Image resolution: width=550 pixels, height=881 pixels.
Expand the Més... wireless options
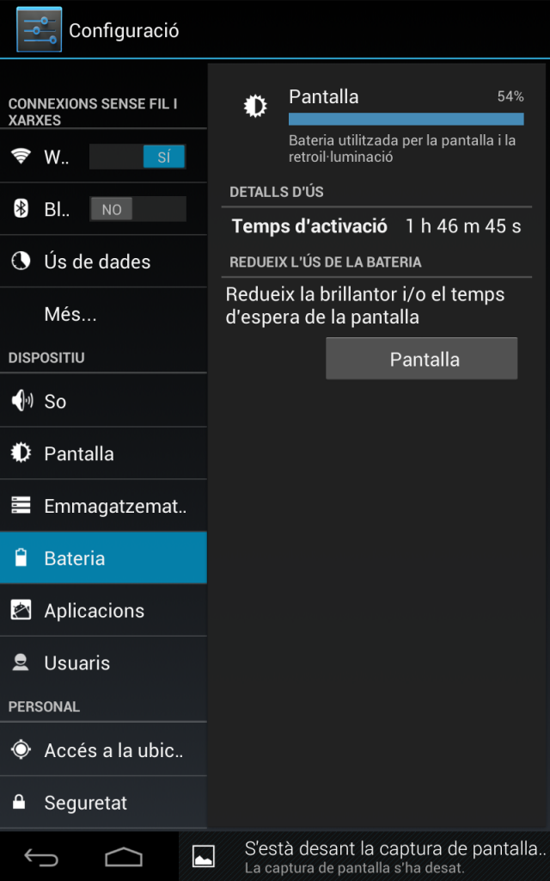click(103, 315)
